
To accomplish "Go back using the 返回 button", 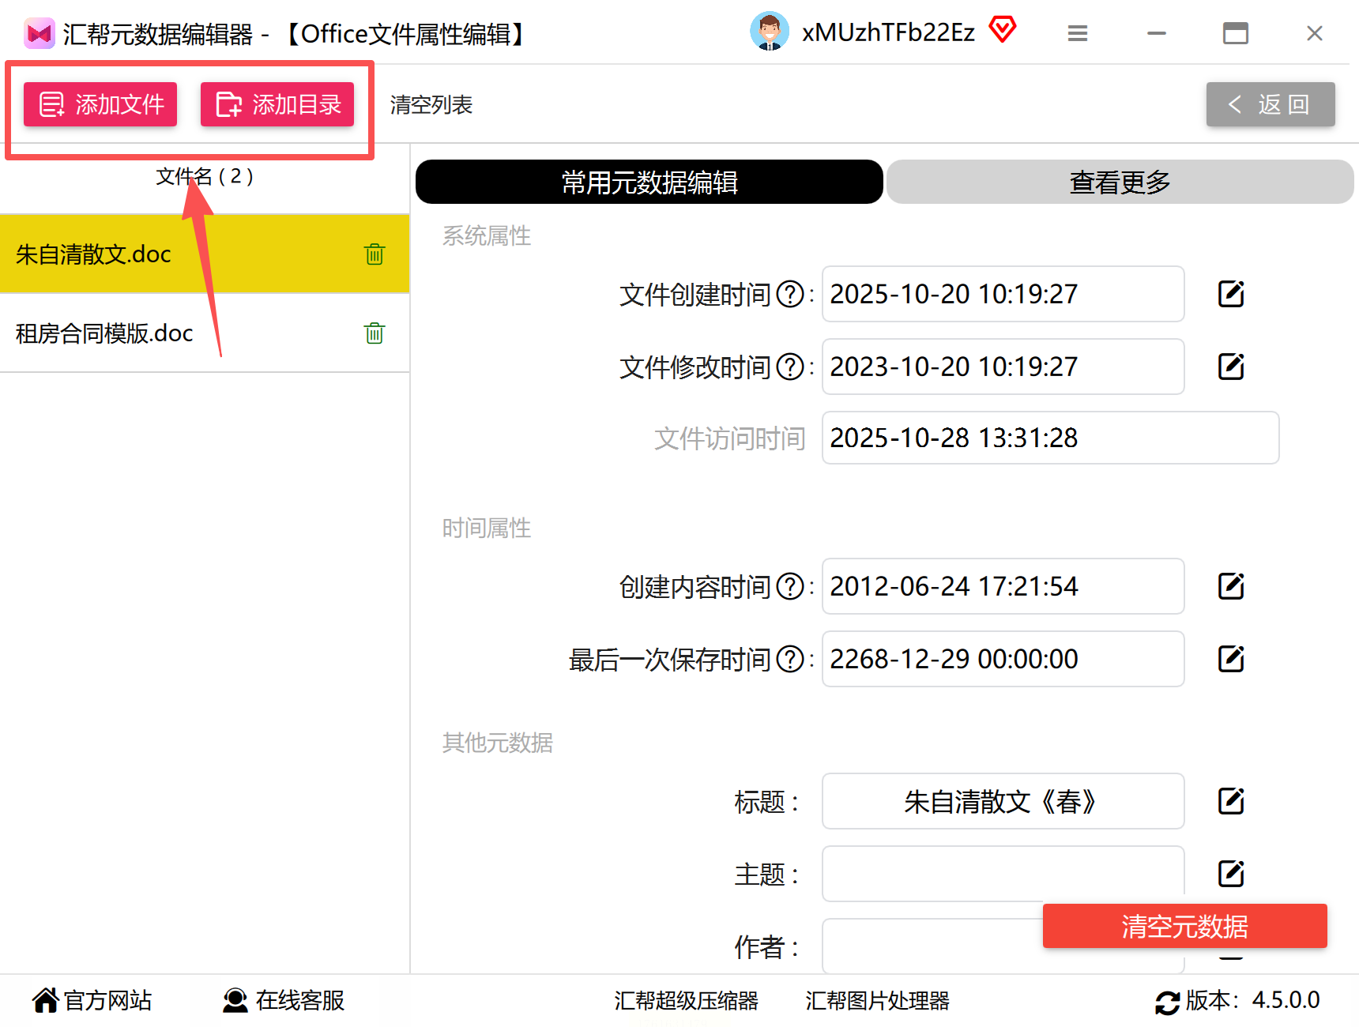I will click(1271, 104).
